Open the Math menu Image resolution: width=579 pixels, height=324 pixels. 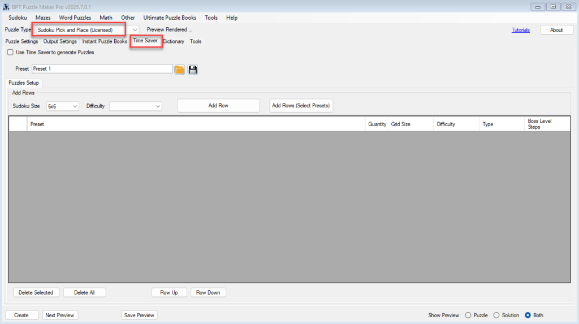[106, 18]
